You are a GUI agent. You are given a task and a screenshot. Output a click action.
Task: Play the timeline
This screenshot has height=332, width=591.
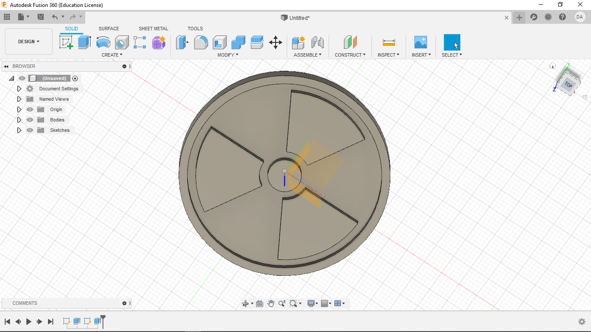(29, 322)
